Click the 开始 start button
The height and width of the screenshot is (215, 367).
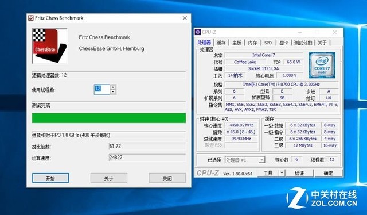coord(50,178)
